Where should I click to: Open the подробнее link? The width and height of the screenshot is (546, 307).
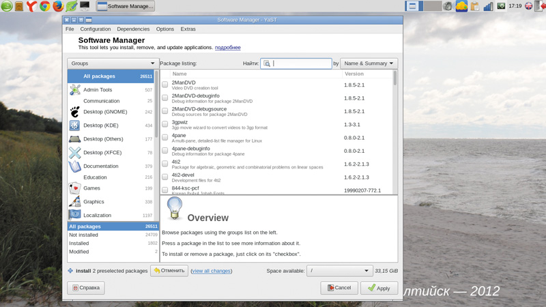(228, 47)
